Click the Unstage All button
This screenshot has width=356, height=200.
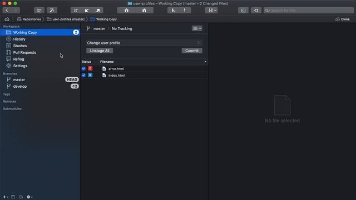click(100, 51)
